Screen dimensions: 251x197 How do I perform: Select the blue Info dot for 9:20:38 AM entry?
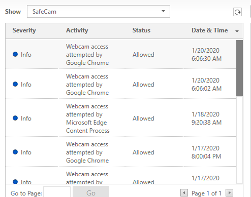[x=15, y=118]
